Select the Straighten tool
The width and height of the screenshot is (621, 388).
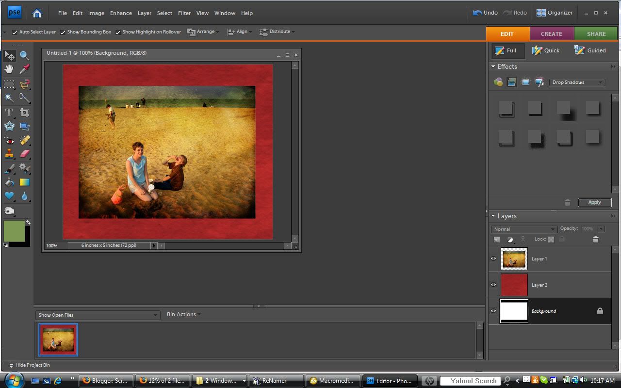[x=24, y=126]
